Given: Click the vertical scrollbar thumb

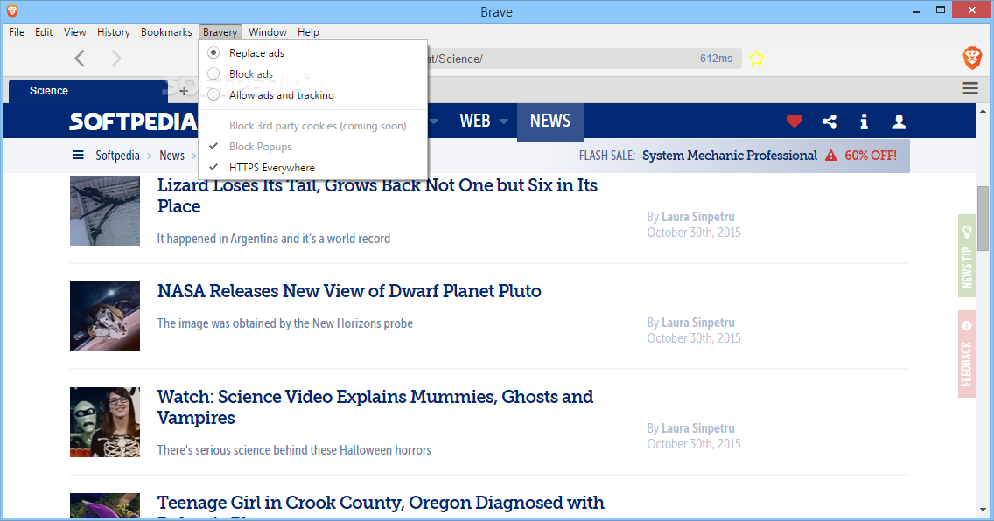Looking at the screenshot, I should [983, 219].
